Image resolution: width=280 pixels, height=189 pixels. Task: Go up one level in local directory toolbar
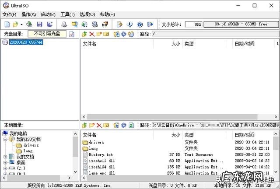coord(84,125)
